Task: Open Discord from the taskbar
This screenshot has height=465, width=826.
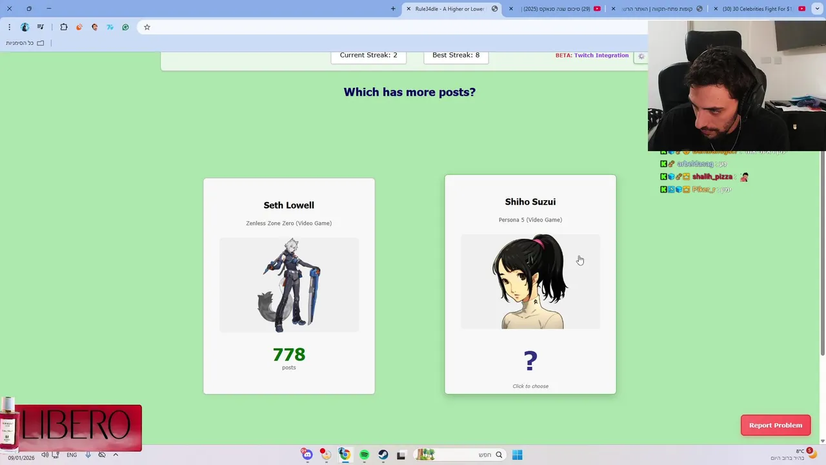Action: pyautogui.click(x=307, y=455)
